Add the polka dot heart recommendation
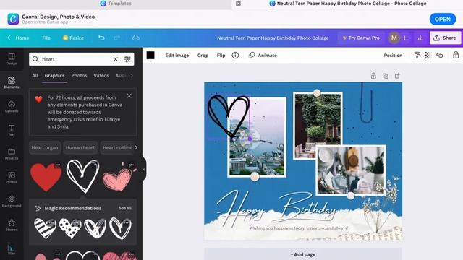Screen dimensions: 463x260 pos(70,228)
